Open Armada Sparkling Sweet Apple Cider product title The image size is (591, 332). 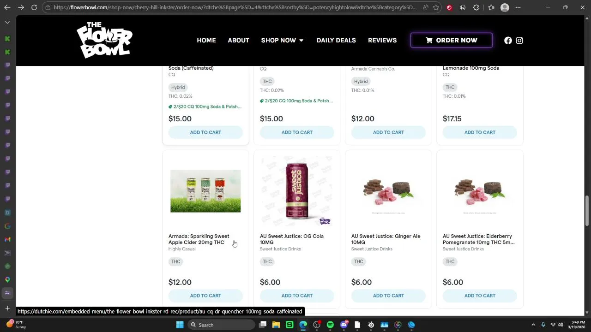pos(199,239)
